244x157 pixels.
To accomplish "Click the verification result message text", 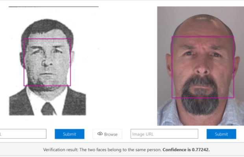I will pos(102,150).
